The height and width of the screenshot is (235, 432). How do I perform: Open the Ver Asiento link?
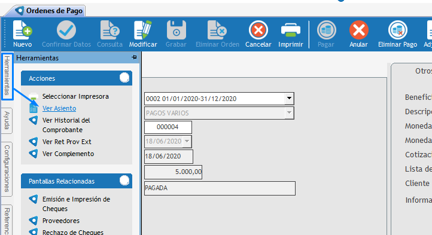coord(59,108)
